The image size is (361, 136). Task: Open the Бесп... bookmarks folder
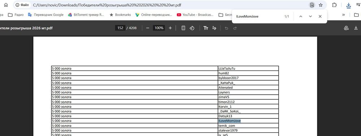225,15
